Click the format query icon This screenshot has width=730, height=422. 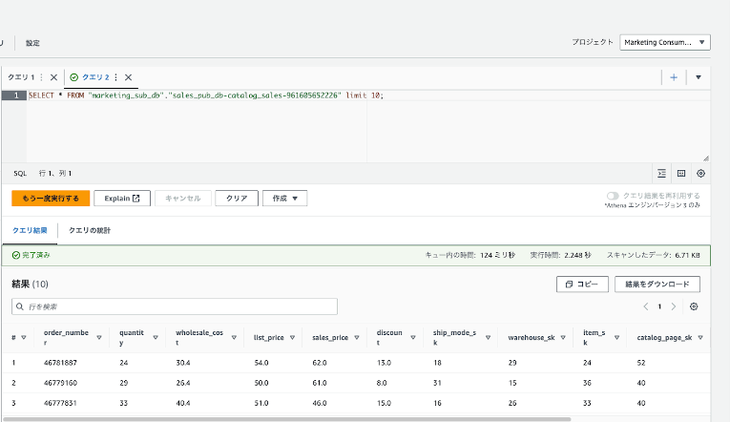tap(661, 173)
